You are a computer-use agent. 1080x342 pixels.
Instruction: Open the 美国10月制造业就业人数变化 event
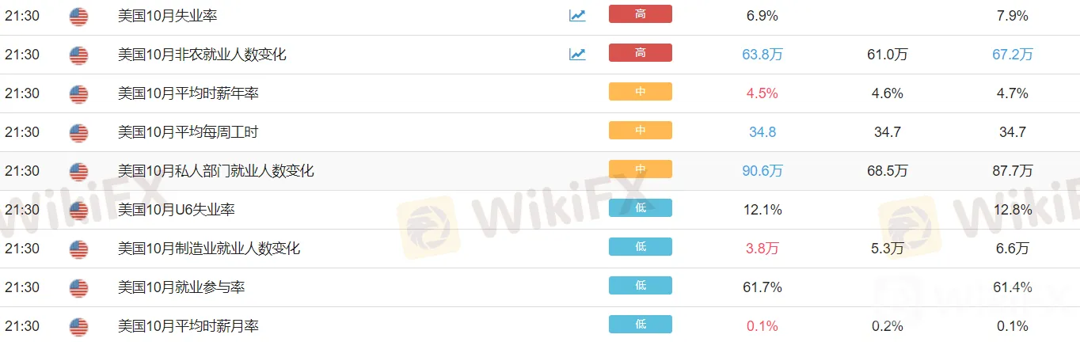(209, 249)
